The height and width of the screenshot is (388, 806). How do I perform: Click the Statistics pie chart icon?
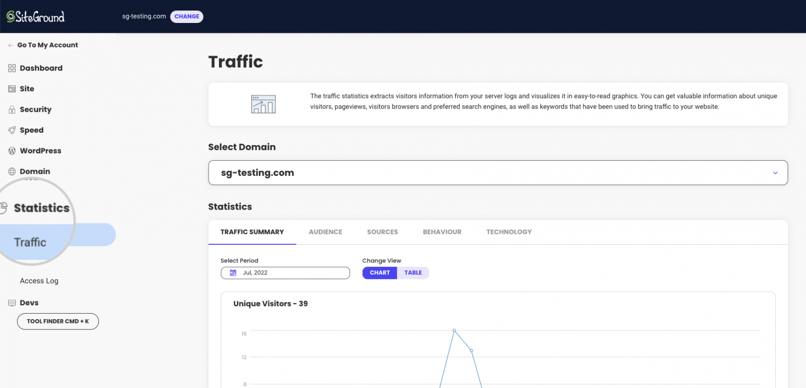(x=4, y=208)
